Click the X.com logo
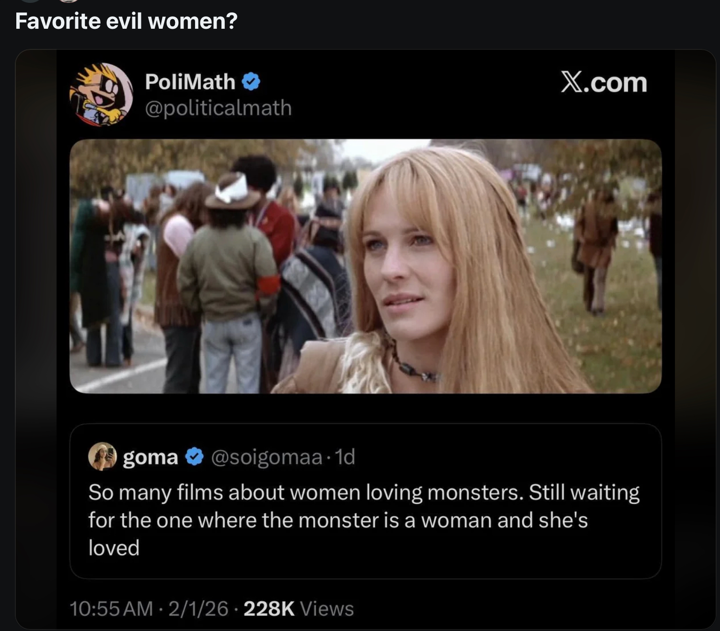Image resolution: width=720 pixels, height=631 pixels. 604,83
